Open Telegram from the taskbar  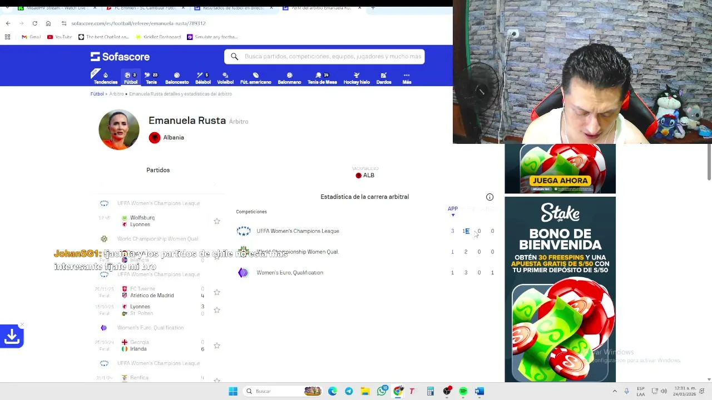coord(349,391)
